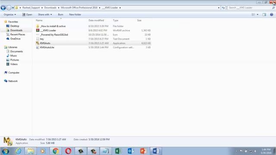Open the Share with dropdown
The image size is (276, 155).
point(45,15)
